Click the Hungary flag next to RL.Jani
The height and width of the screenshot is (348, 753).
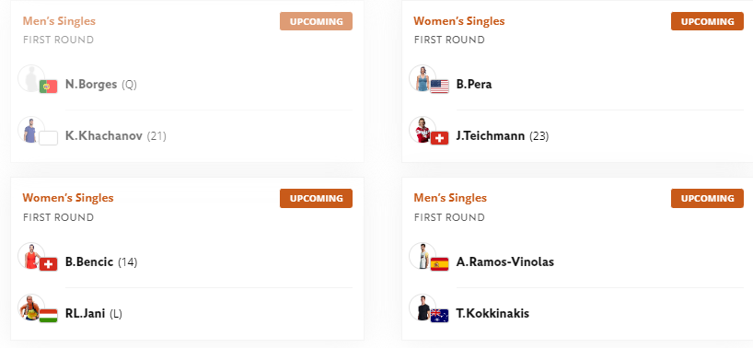tap(49, 316)
